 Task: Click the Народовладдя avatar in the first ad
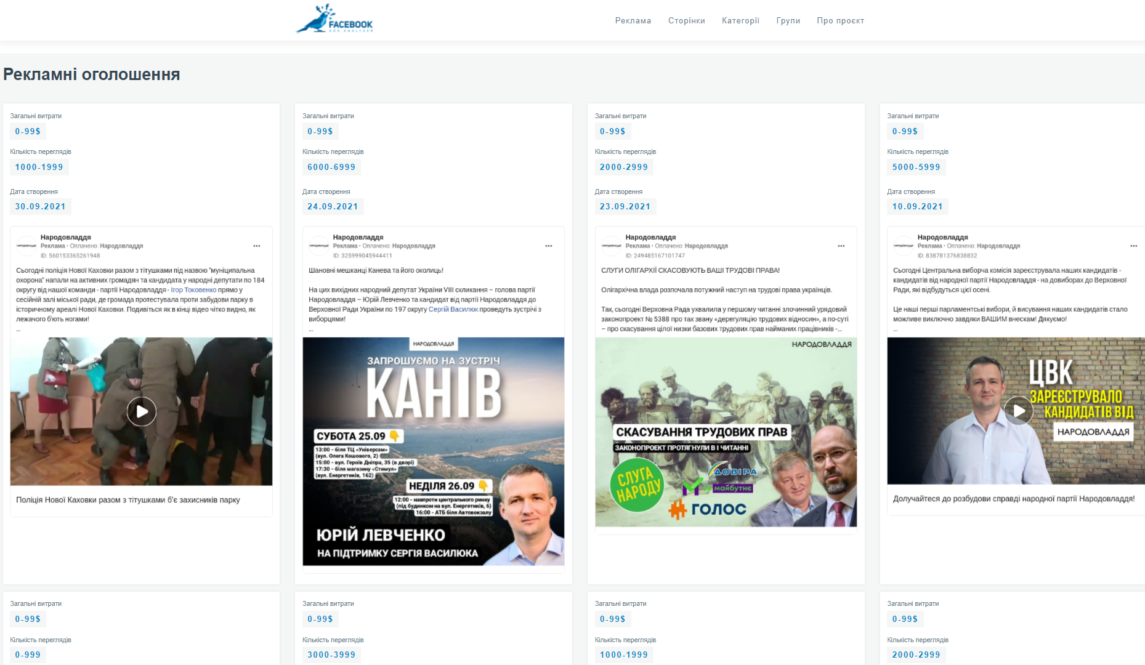point(26,246)
